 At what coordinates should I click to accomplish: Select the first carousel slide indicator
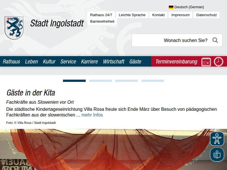tap(74, 81)
